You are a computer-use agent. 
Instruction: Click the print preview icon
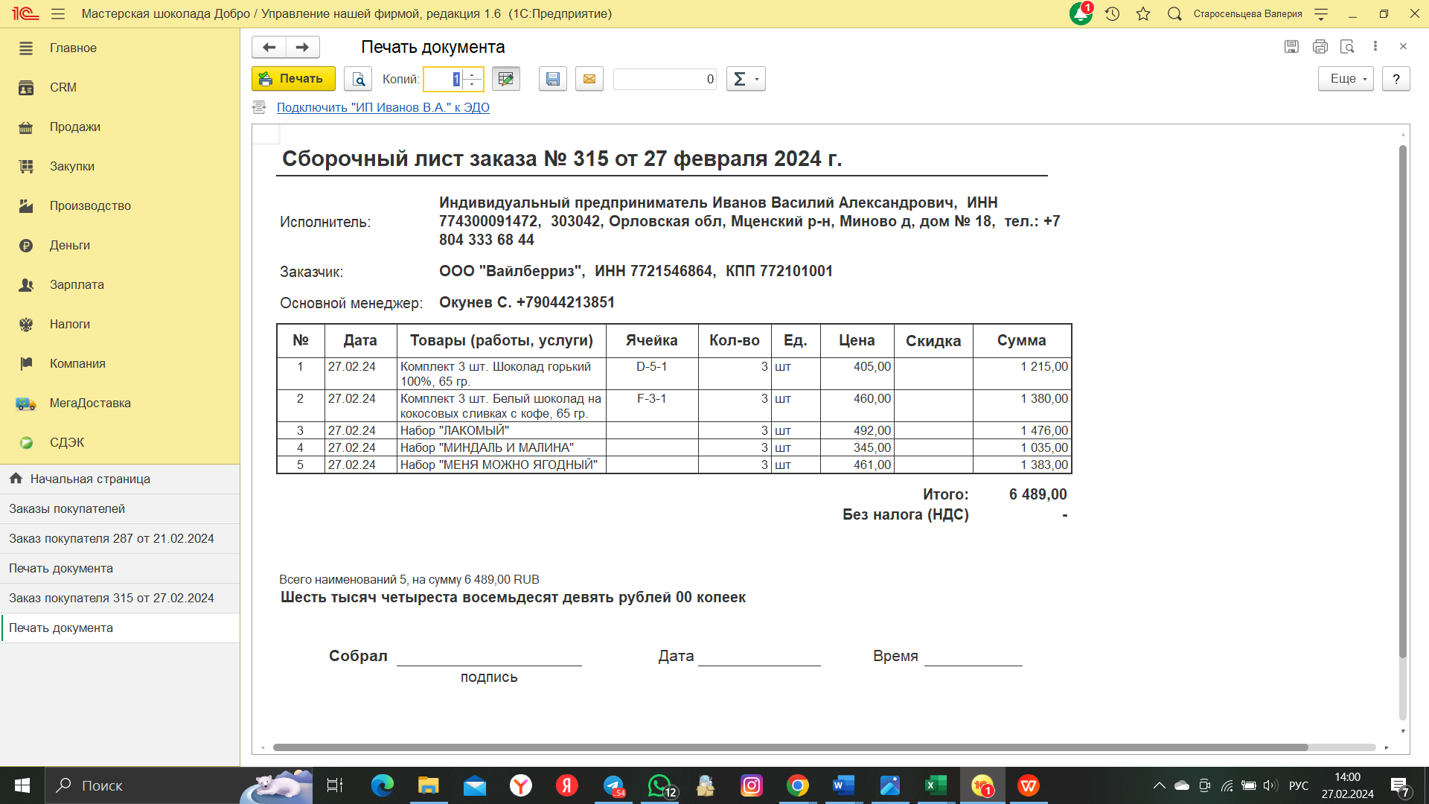coord(358,79)
